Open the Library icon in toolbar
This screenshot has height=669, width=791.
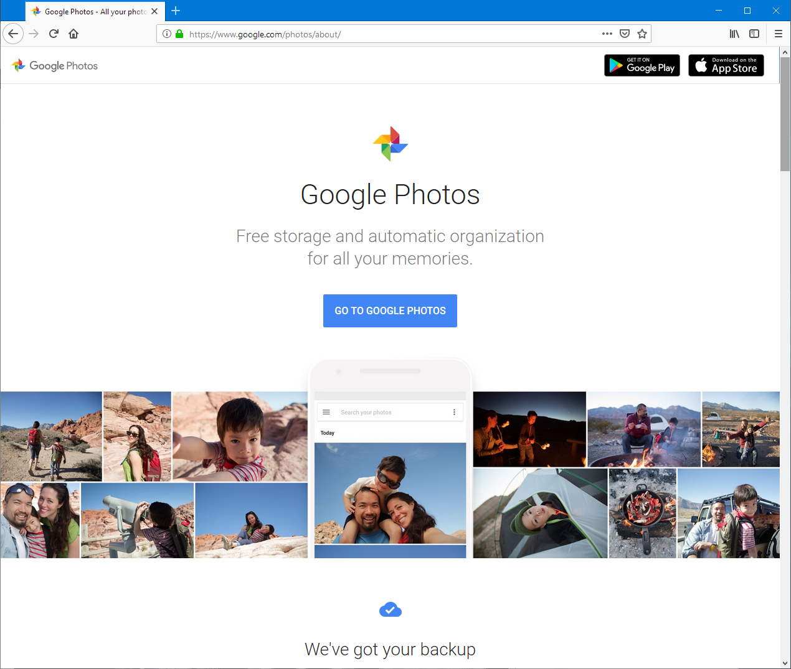click(735, 34)
